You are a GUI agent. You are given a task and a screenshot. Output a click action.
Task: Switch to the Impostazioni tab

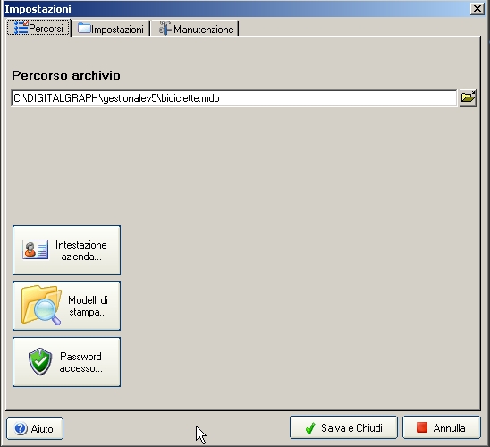pyautogui.click(x=111, y=29)
